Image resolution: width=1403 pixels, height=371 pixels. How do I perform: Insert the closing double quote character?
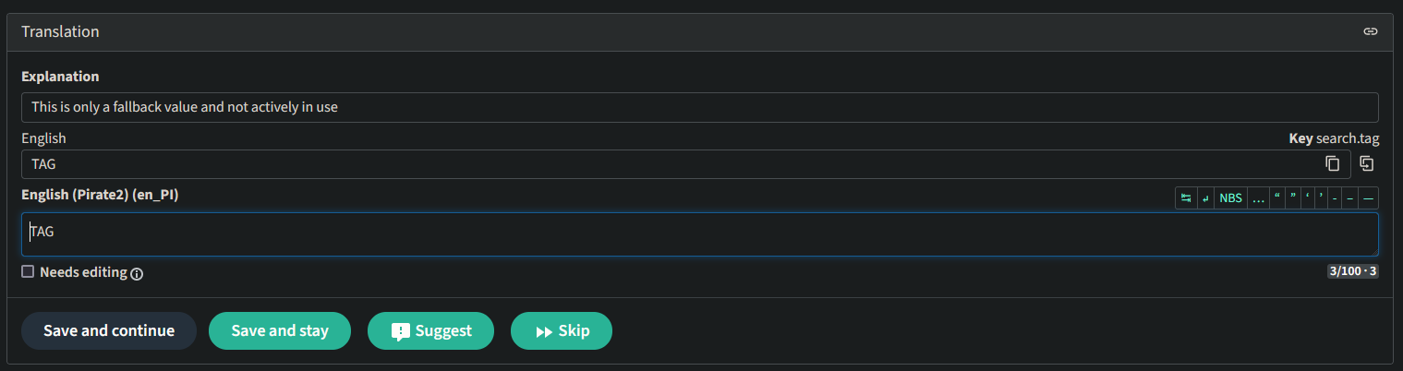click(x=1293, y=197)
